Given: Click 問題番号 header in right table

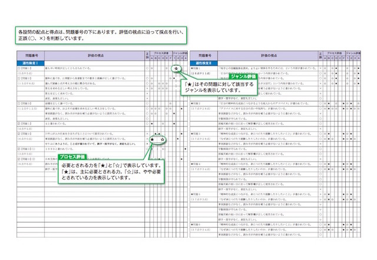Looking at the screenshot, I should pyautogui.click(x=204, y=55).
